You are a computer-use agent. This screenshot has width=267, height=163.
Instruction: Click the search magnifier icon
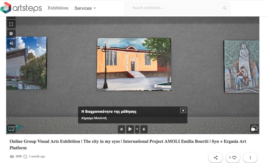(225, 8)
